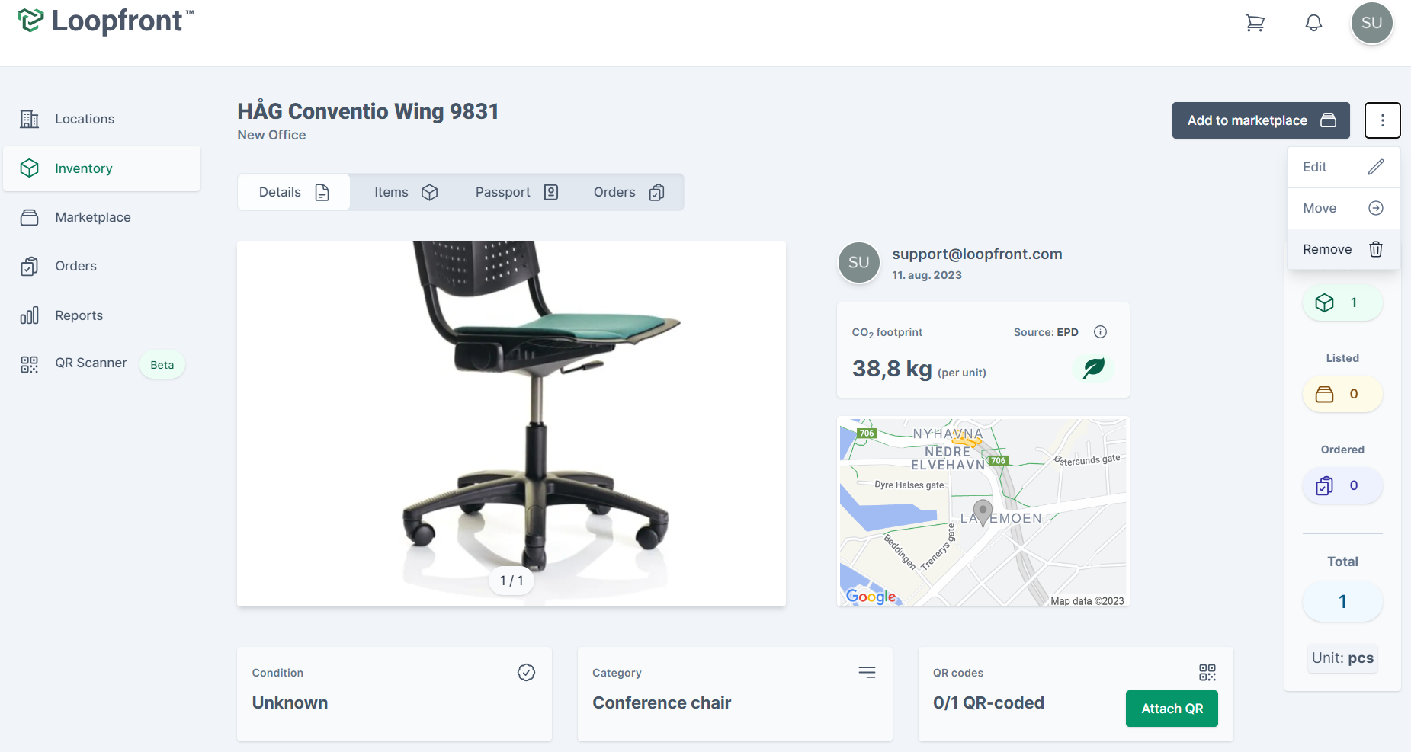
Task: Toggle the three-dot more options menu
Action: tap(1382, 120)
